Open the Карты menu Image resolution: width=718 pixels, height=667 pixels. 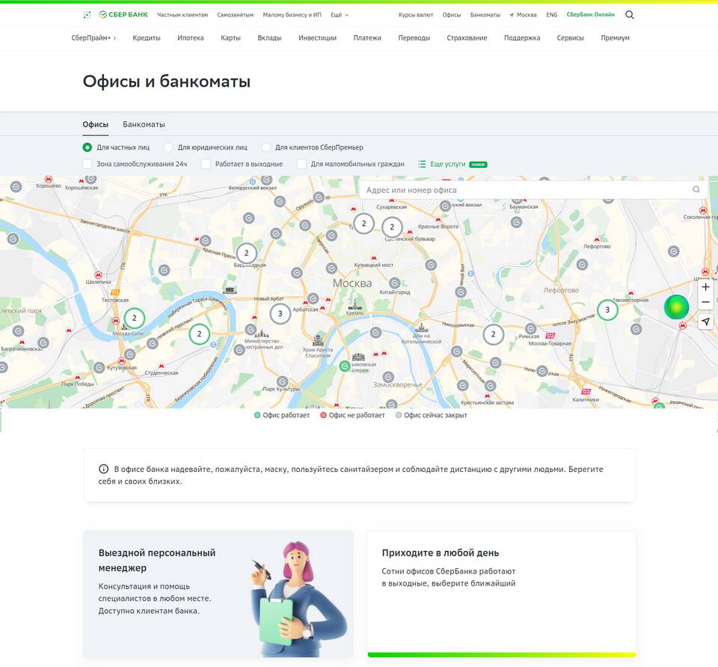(231, 38)
